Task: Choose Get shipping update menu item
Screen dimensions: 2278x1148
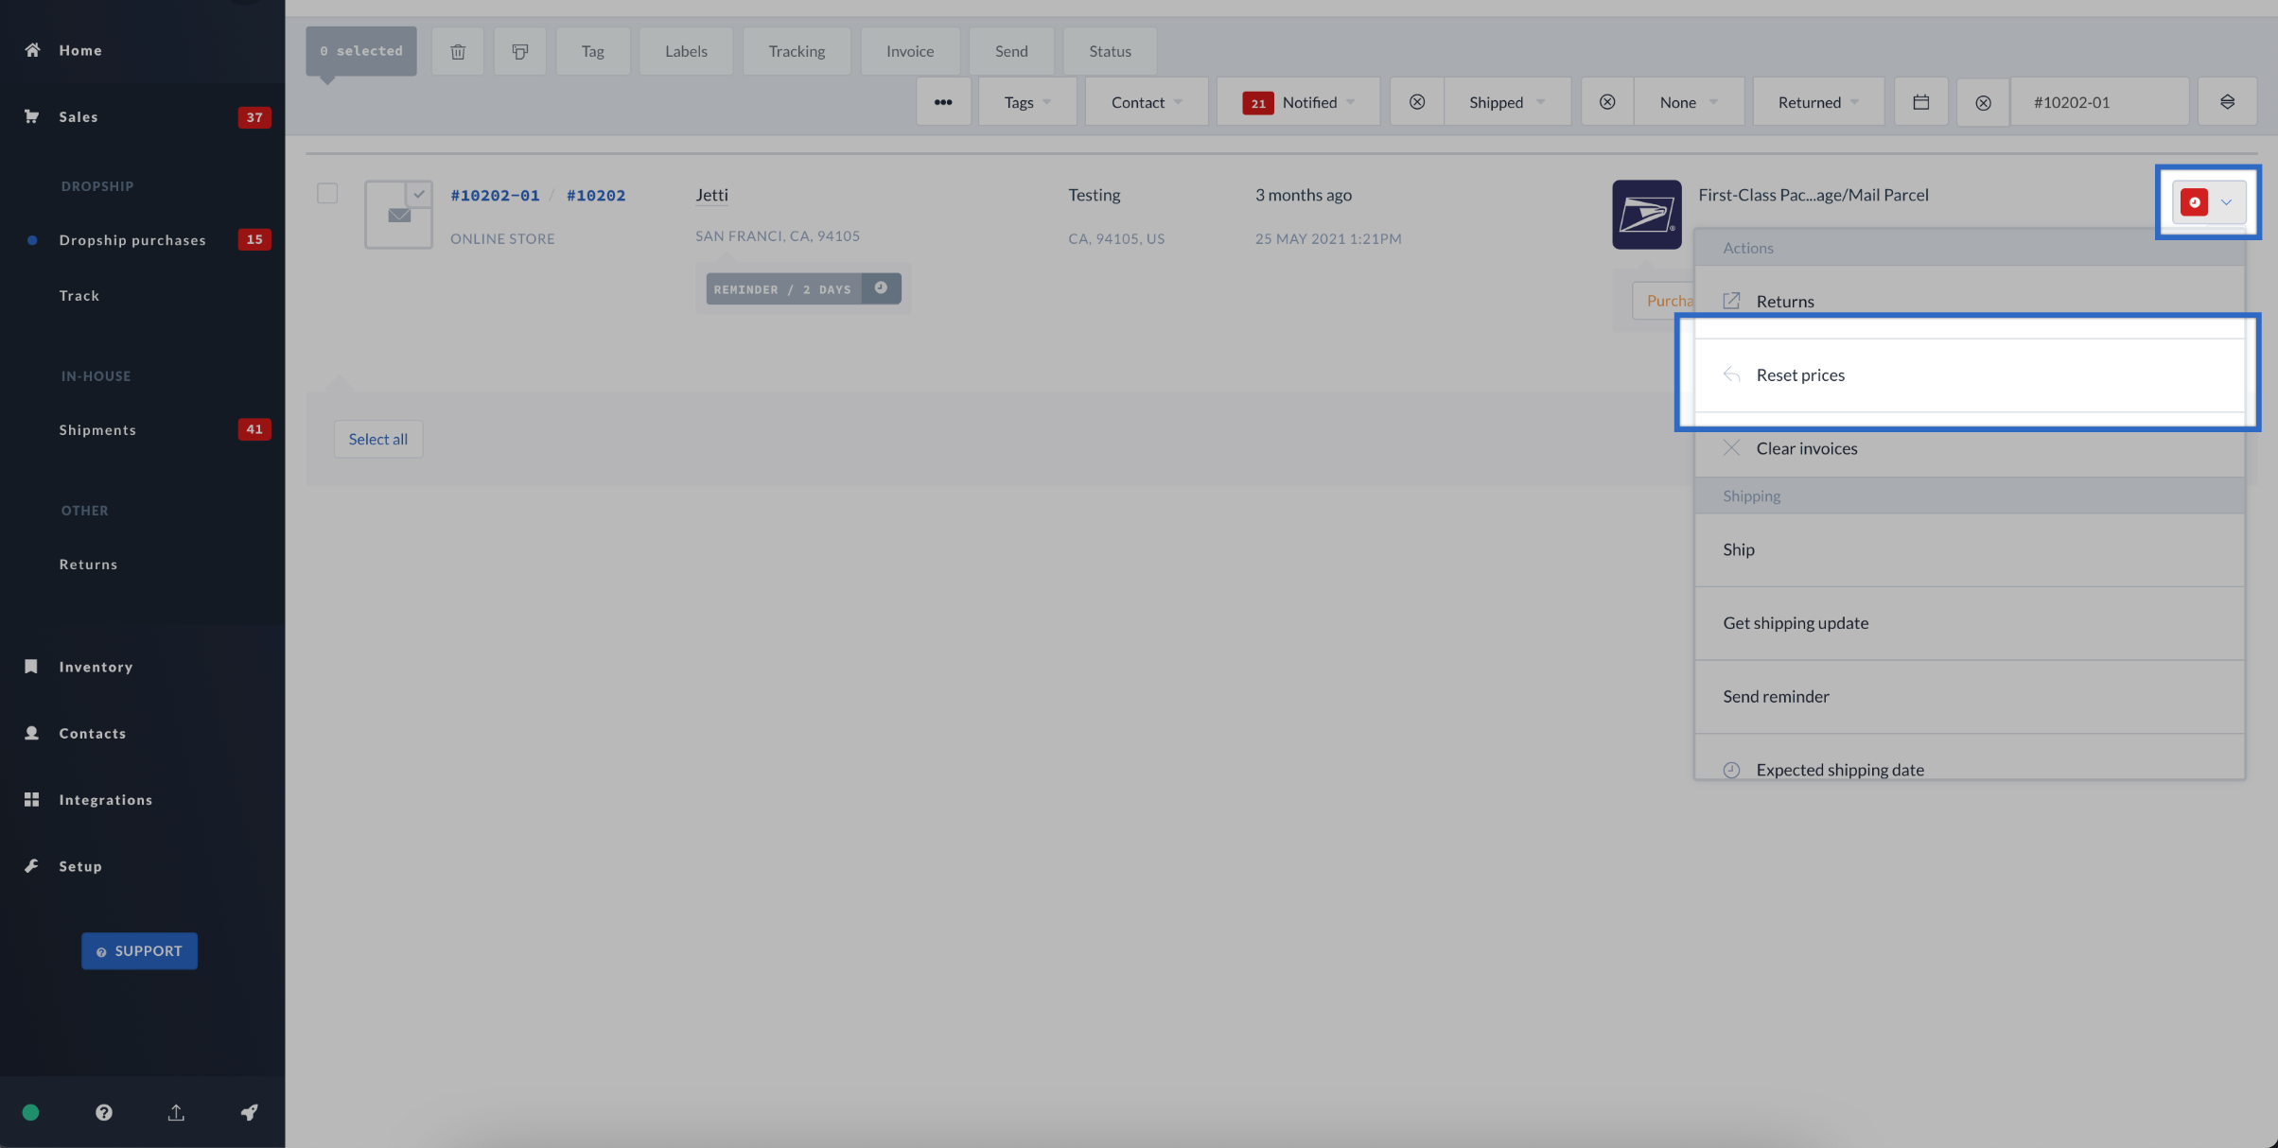Action: pos(1970,623)
